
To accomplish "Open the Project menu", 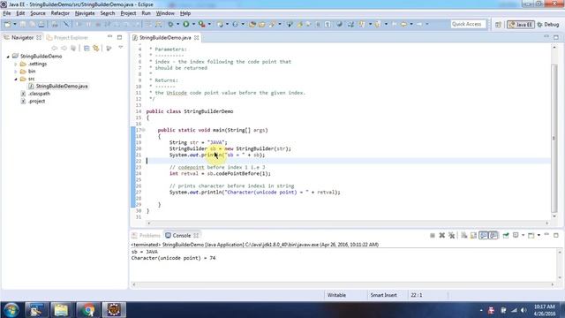I will pos(128,13).
